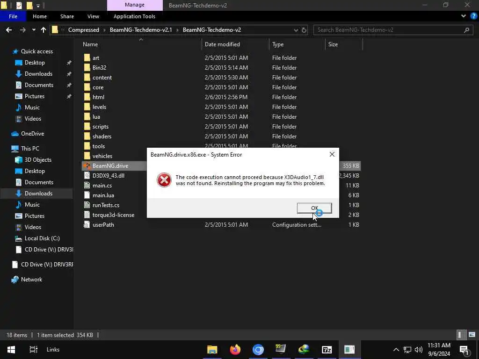Go up one folder level
Screen dimensions: 479x359
(x=44, y=30)
